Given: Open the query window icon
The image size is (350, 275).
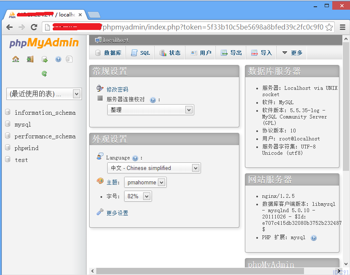Looking at the screenshot, I should coord(45,59).
